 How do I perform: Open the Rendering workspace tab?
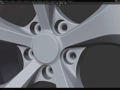tap(46, 1)
